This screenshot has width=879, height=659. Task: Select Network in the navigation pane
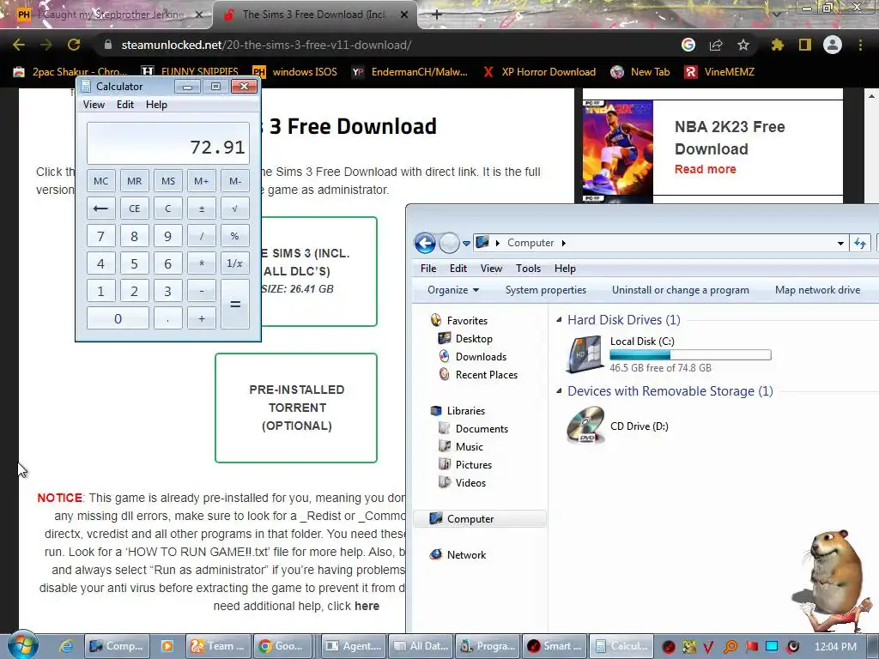(x=466, y=555)
